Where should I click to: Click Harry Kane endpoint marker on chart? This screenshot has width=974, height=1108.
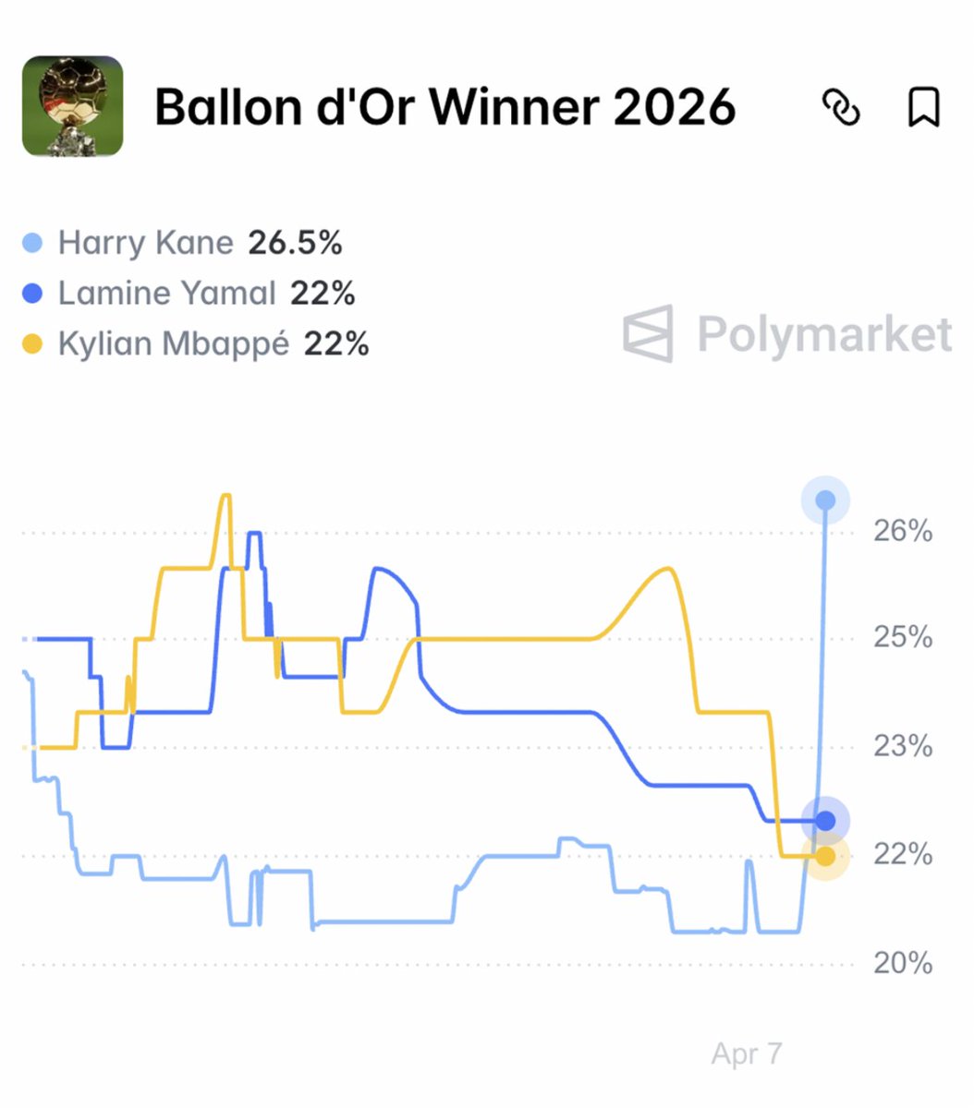825,500
